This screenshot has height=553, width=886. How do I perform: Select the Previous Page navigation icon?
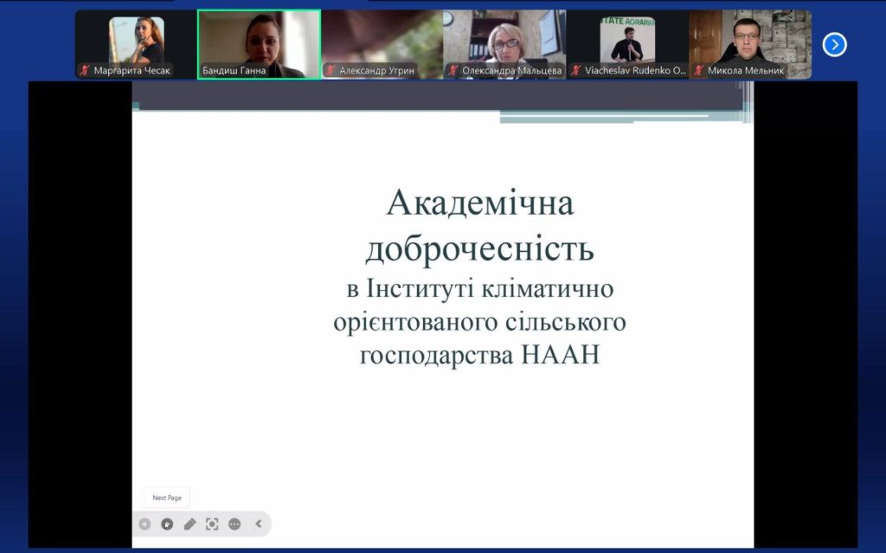[x=144, y=524]
